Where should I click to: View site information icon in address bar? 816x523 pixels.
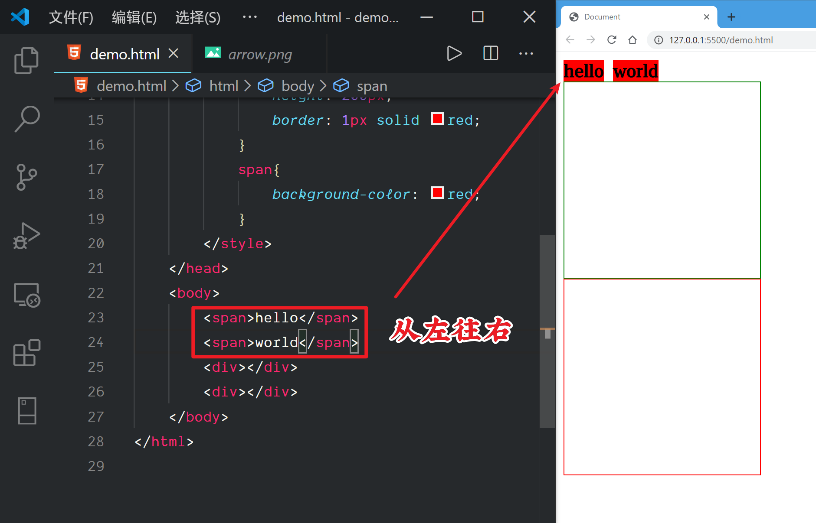659,40
